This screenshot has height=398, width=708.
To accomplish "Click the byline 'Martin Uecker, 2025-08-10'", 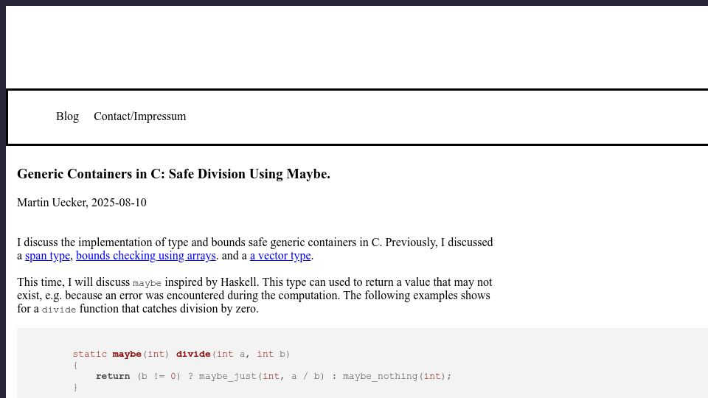I will point(82,203).
